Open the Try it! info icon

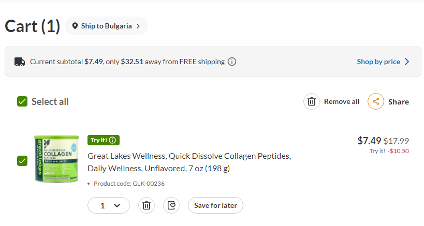[112, 140]
